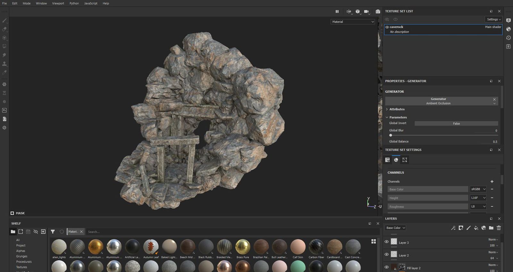Viewport: 513px width, 272px height.
Task: Add a folder in Layers panel
Action: (x=491, y=228)
